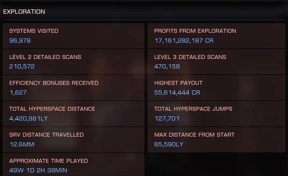The image size is (288, 176).
Task: Click the 210,572 level 2 scans value
Action: tap(22, 66)
